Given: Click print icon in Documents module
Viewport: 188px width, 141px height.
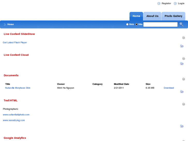Looking at the screenshot, I should (182, 92).
